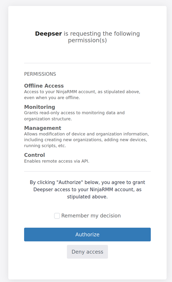
Task: Click "stipulated above." in agreement text
Action: tap(87, 197)
